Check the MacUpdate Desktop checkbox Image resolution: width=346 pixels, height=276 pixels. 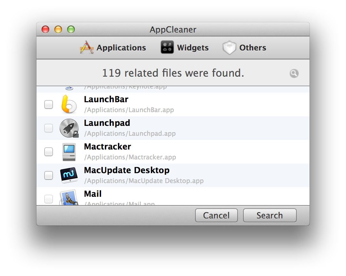click(x=49, y=175)
